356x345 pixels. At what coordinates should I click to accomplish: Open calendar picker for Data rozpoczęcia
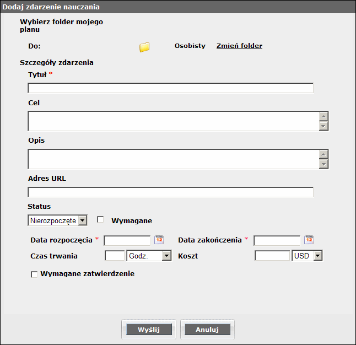159,240
